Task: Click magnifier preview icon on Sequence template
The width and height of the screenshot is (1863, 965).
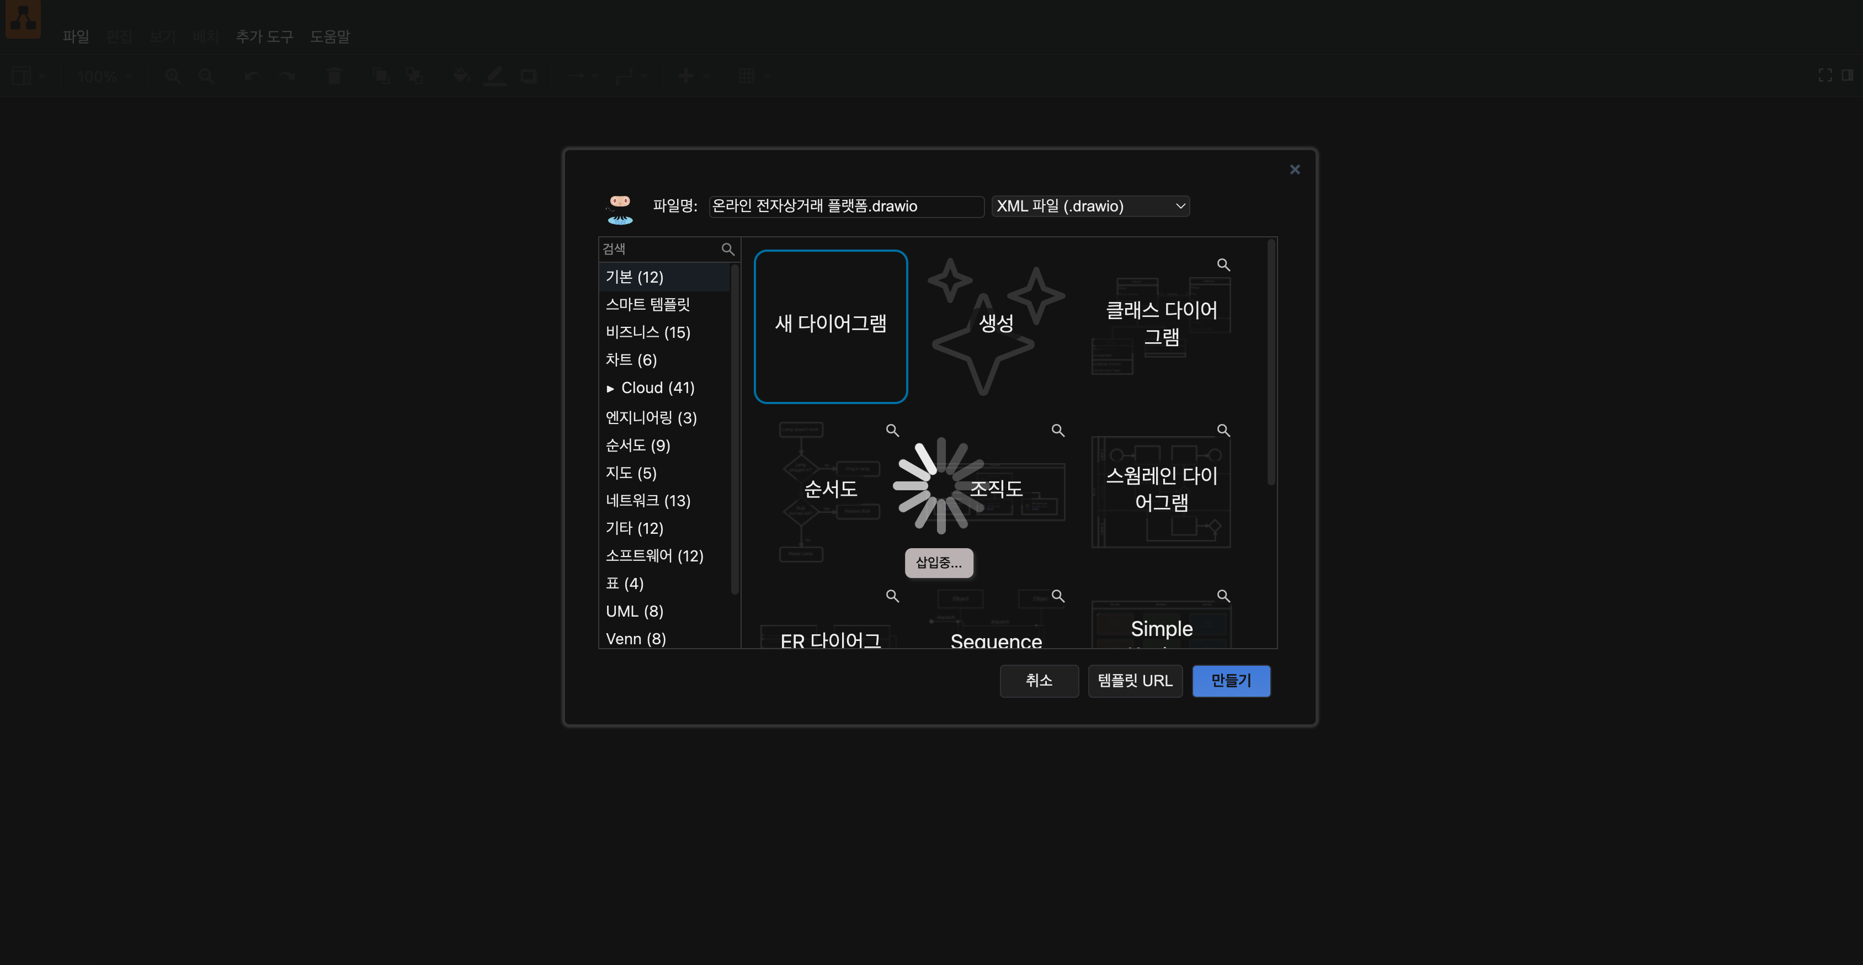Action: click(1057, 596)
